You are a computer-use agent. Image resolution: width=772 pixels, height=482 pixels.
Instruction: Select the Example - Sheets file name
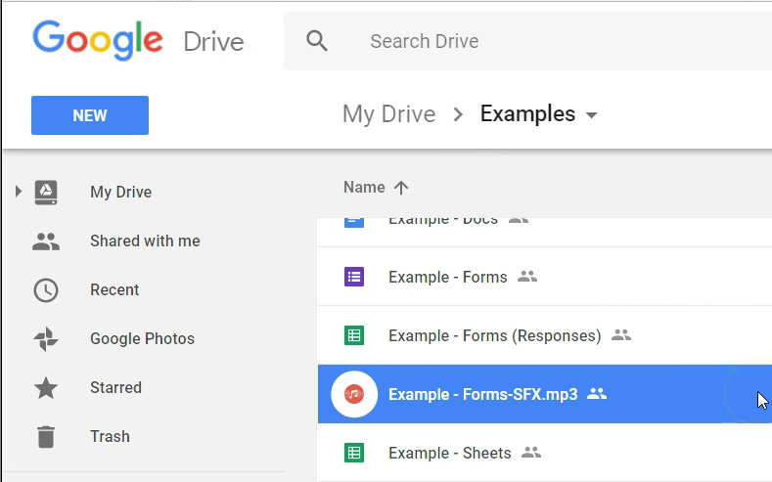click(x=449, y=453)
